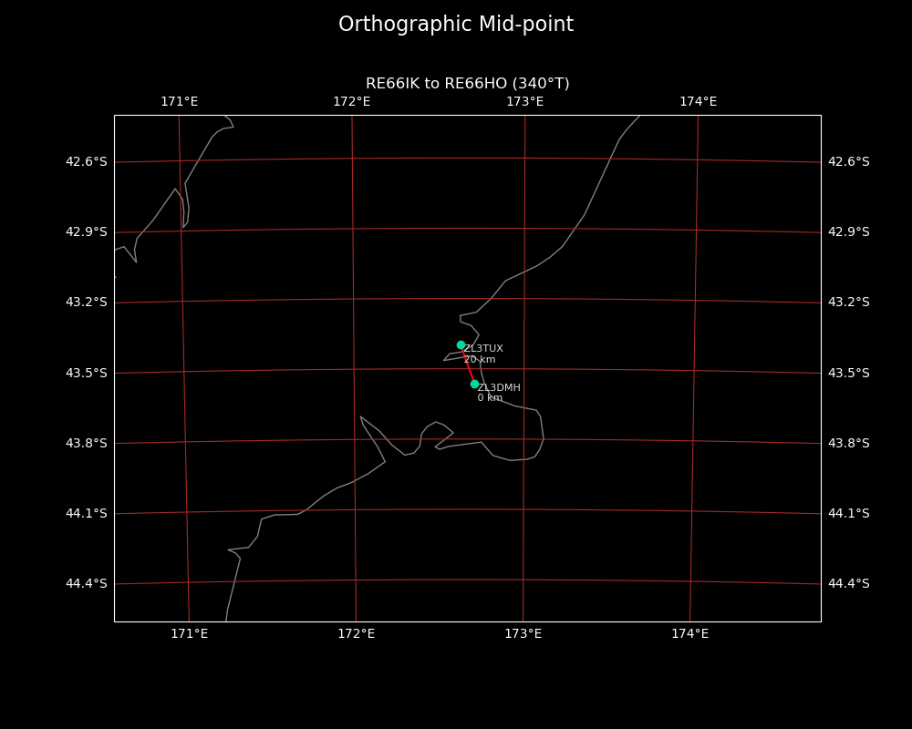The height and width of the screenshot is (729, 912).
Task: Click the Orthographic Mid-point title
Action: 456,25
